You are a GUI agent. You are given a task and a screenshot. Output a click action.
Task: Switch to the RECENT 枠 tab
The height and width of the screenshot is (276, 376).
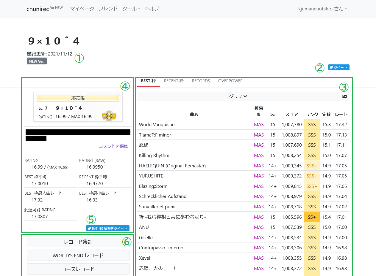[x=174, y=81]
